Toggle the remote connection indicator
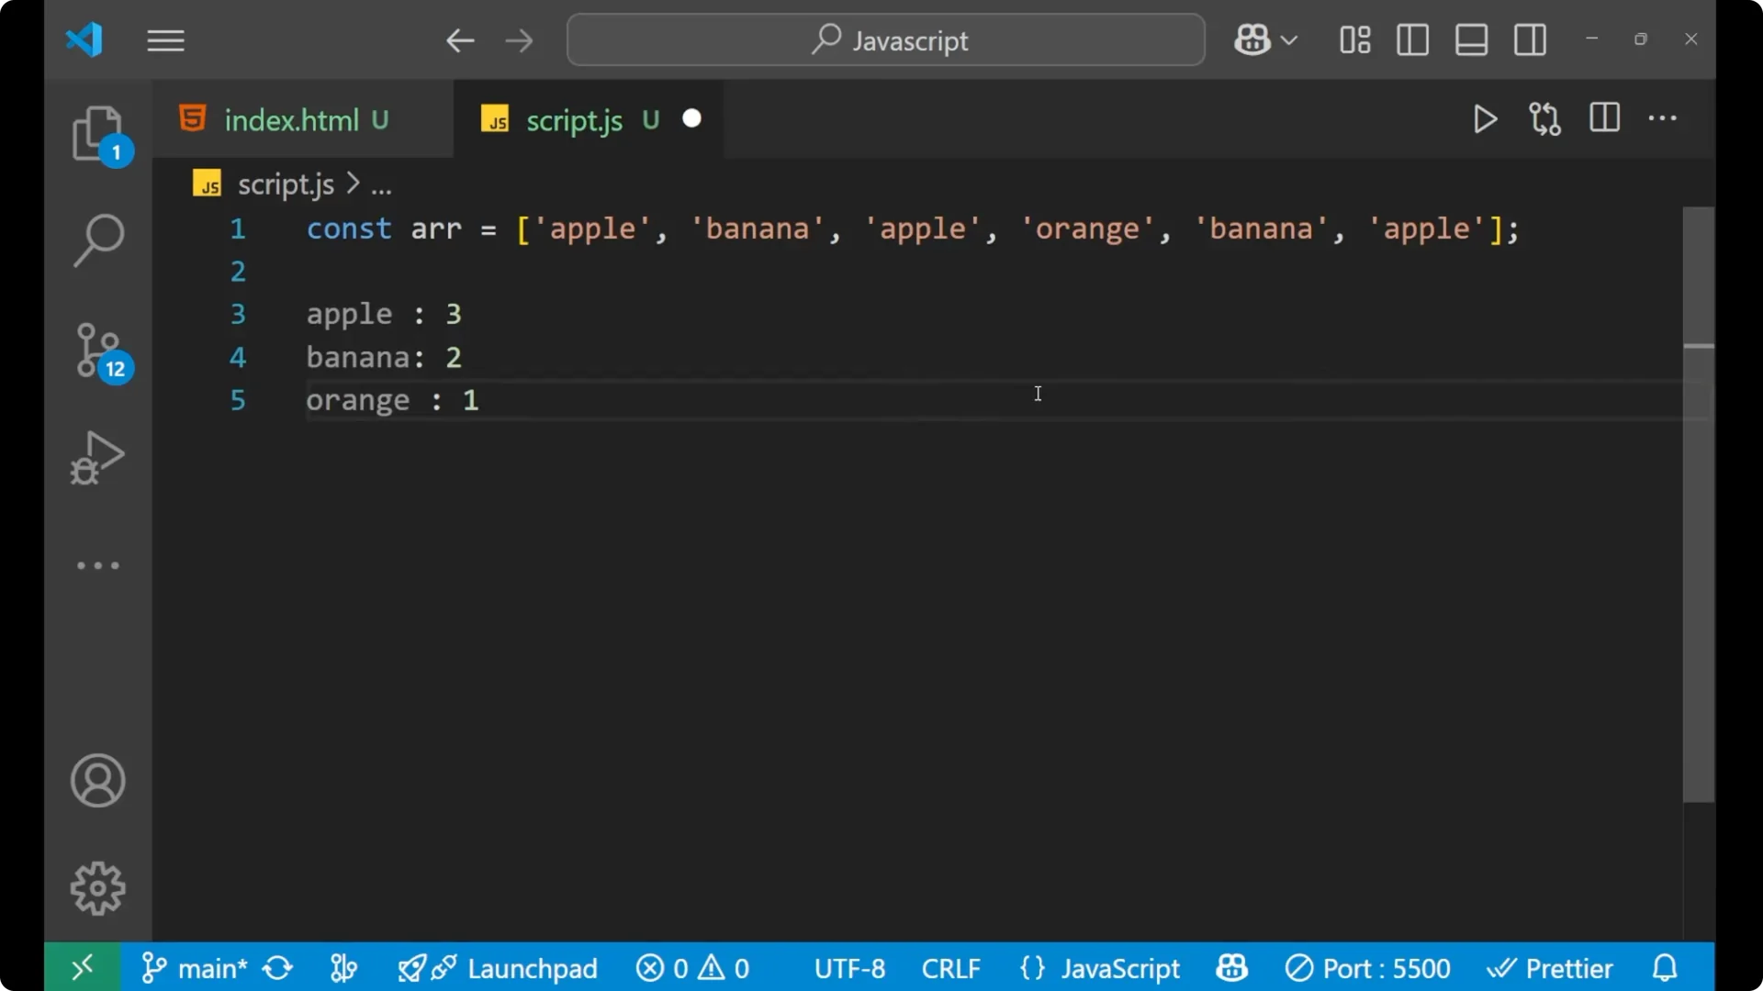This screenshot has width=1763, height=991. pos(81,967)
